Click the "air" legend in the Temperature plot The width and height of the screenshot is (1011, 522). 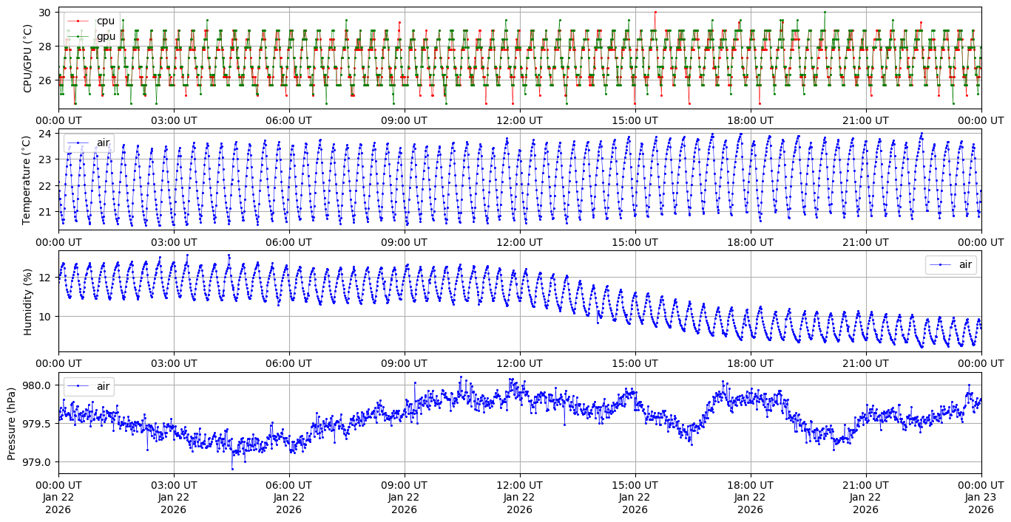103,142
